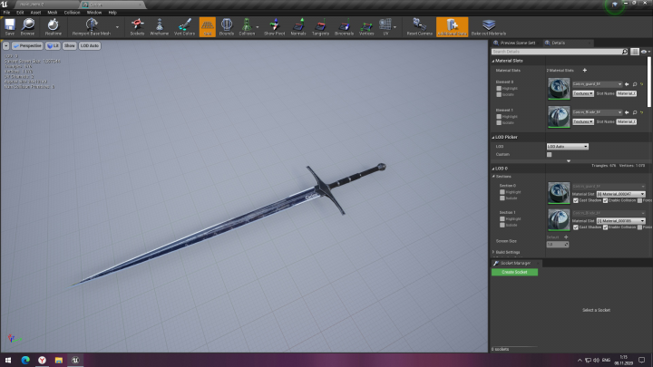
Task: Browse to asset in Content Browser
Action: click(x=28, y=27)
